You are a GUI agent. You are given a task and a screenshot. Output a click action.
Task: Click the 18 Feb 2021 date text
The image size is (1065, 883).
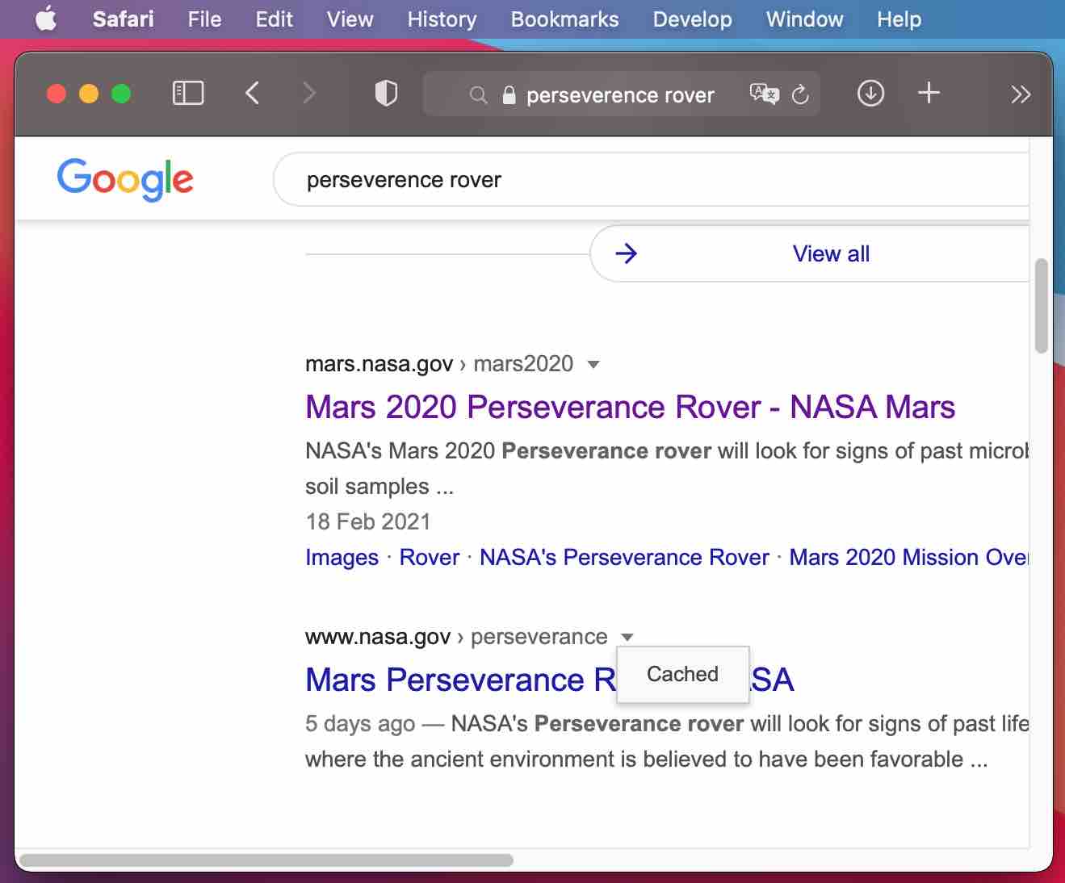tap(368, 521)
